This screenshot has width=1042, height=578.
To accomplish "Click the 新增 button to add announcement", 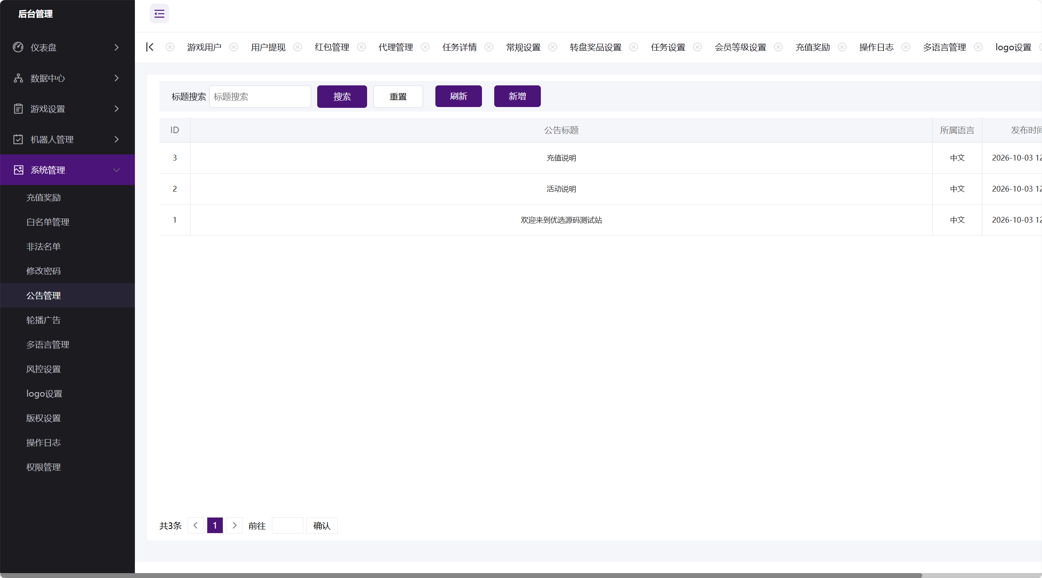I will point(518,96).
